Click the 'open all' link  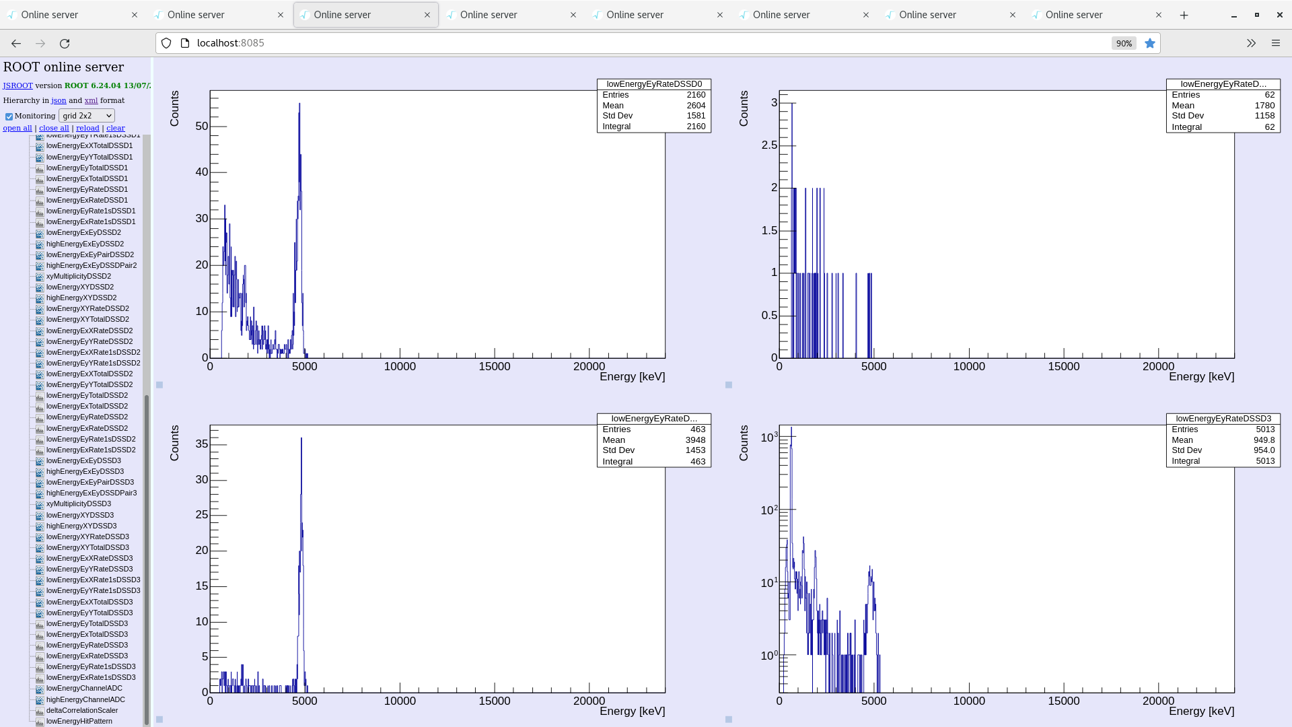click(17, 128)
